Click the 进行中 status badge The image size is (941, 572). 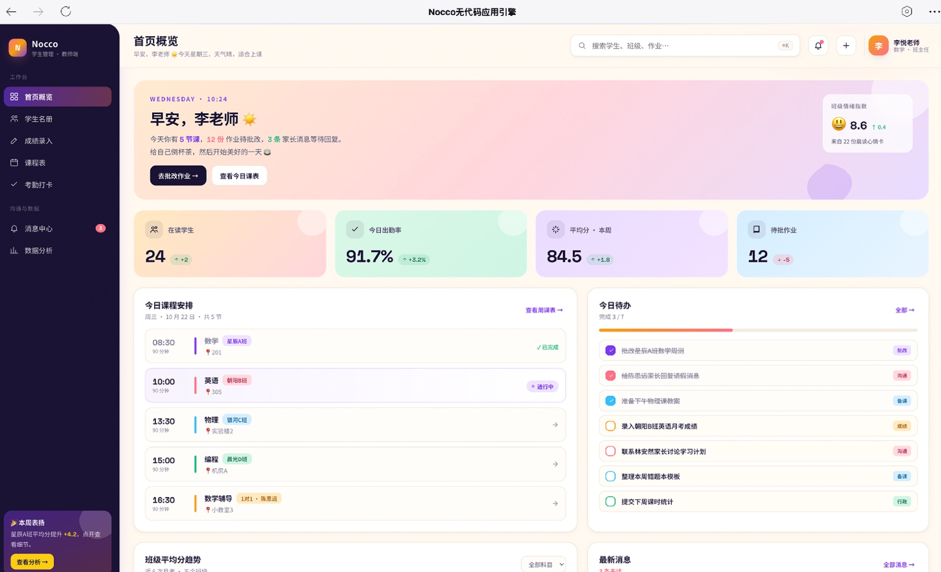click(x=542, y=387)
